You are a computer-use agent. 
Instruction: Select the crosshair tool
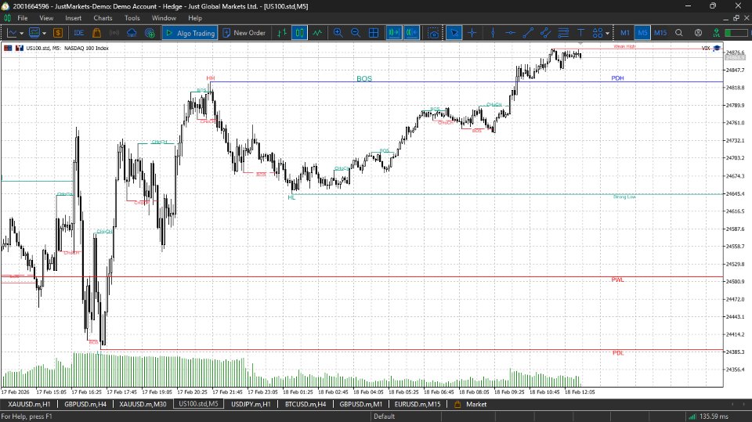pos(472,33)
